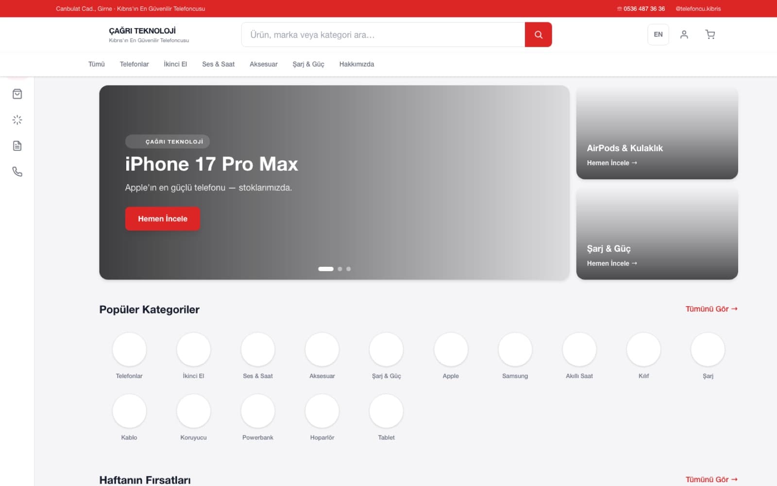Call the 0536 487 36 36 number link

pos(641,9)
